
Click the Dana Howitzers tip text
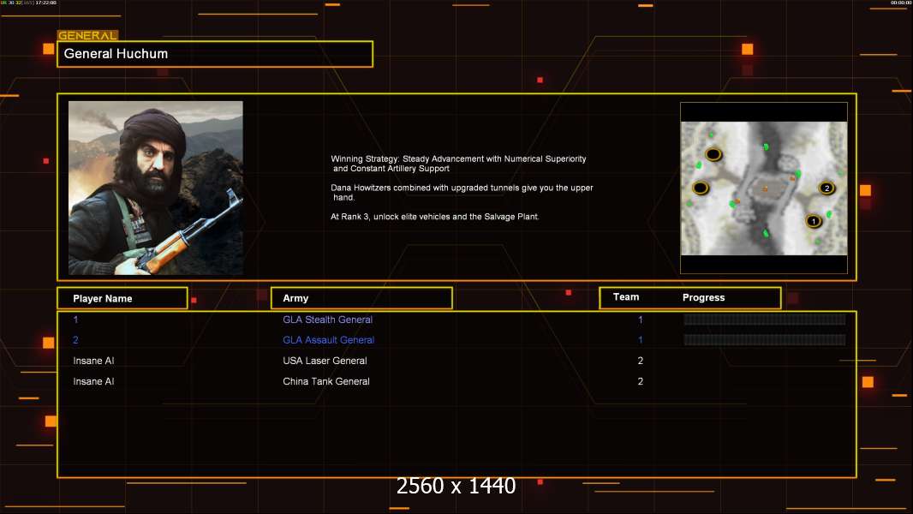tap(462, 193)
